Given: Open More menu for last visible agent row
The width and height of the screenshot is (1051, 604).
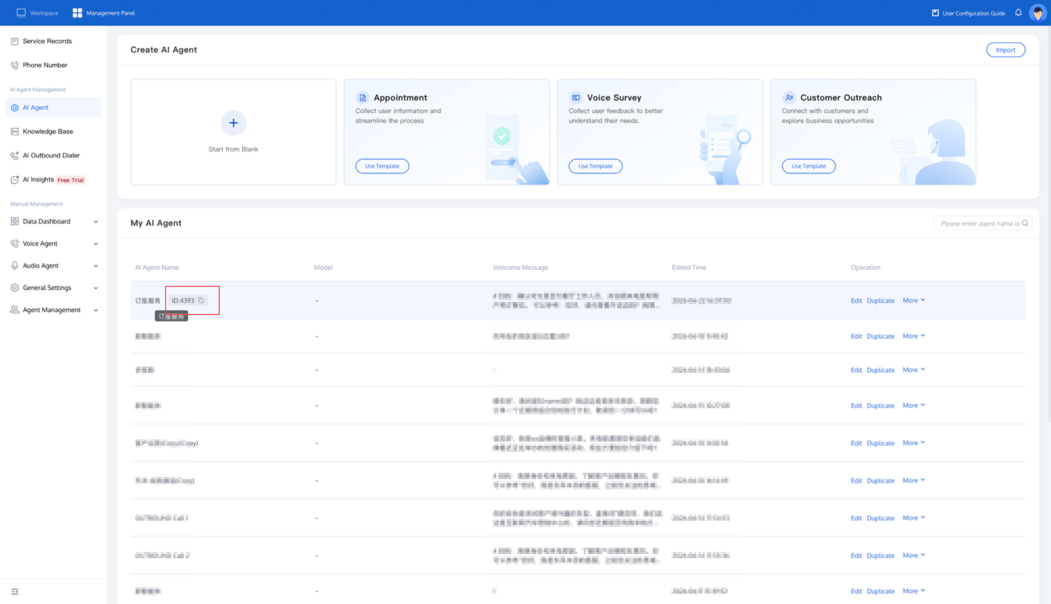Looking at the screenshot, I should [914, 591].
